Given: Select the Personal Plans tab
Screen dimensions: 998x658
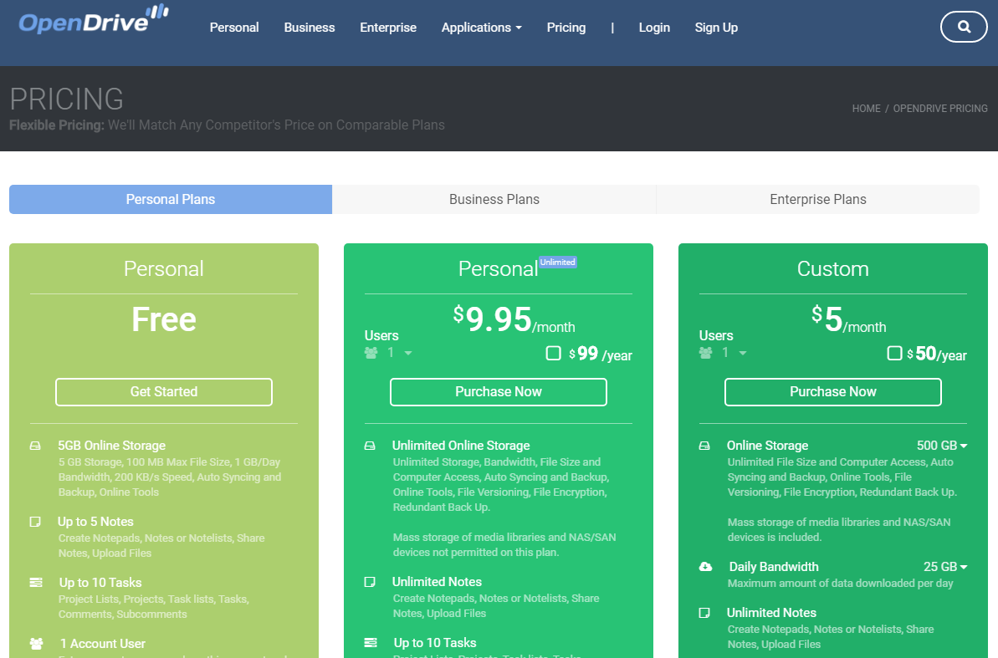Looking at the screenshot, I should tap(171, 199).
